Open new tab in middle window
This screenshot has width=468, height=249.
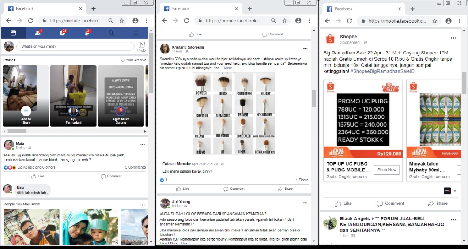pos(249,8)
